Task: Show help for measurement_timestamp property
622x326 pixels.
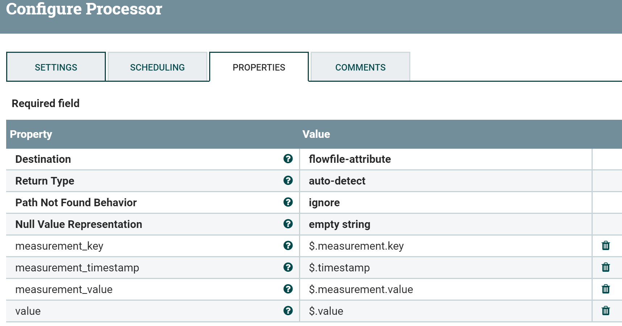Action: [x=288, y=267]
